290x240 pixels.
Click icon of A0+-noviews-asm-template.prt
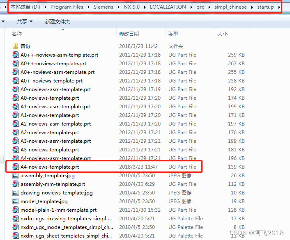coord(15,72)
